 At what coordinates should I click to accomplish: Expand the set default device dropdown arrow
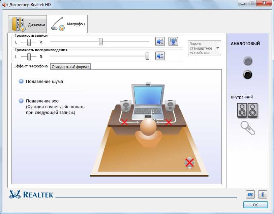pos(217,48)
